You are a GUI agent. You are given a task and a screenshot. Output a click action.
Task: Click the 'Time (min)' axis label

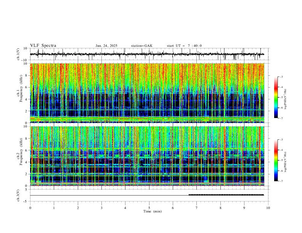pos(153,211)
